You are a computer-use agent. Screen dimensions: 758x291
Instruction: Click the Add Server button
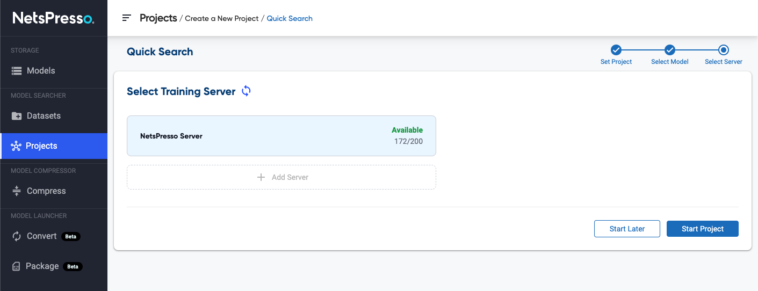coord(281,177)
